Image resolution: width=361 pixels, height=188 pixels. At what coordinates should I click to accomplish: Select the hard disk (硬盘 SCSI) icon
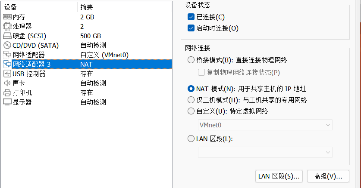pos(7,36)
